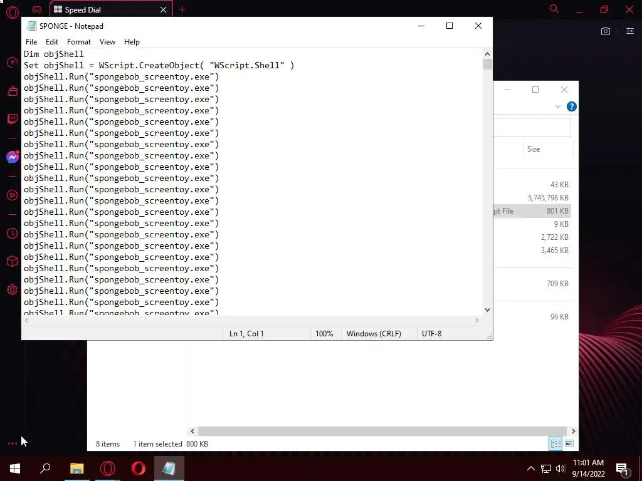Open the Player icon in sidebar
The image size is (642, 481).
click(x=13, y=195)
